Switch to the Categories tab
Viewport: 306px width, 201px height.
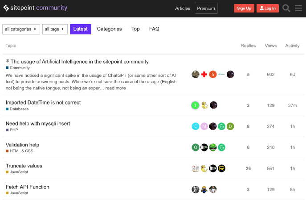tap(109, 29)
